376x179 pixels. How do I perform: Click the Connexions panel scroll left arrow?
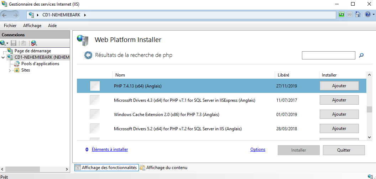[x=3, y=169]
